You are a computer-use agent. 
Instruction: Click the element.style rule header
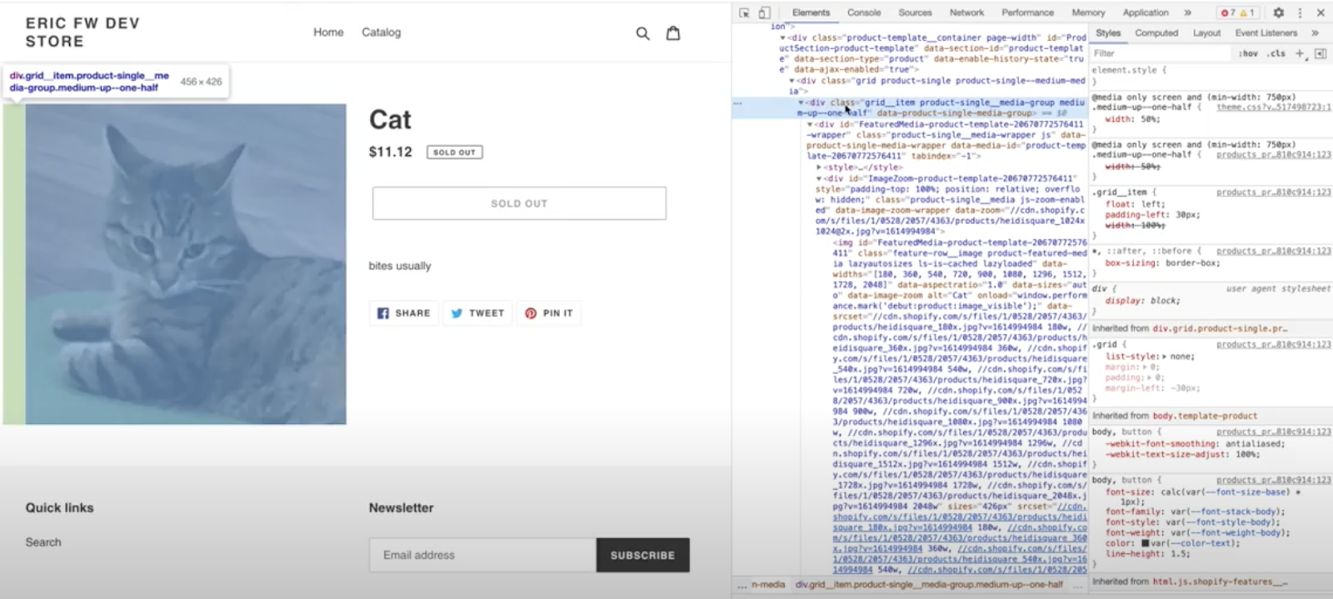click(x=1129, y=71)
